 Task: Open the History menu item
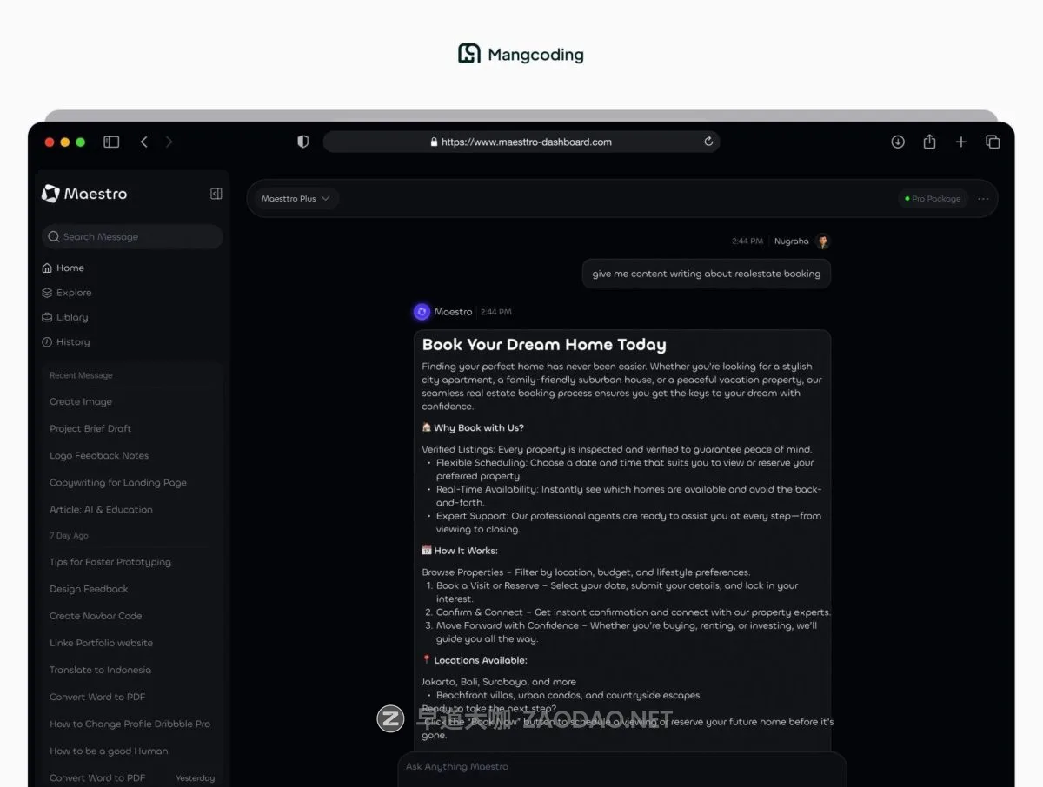tap(73, 341)
